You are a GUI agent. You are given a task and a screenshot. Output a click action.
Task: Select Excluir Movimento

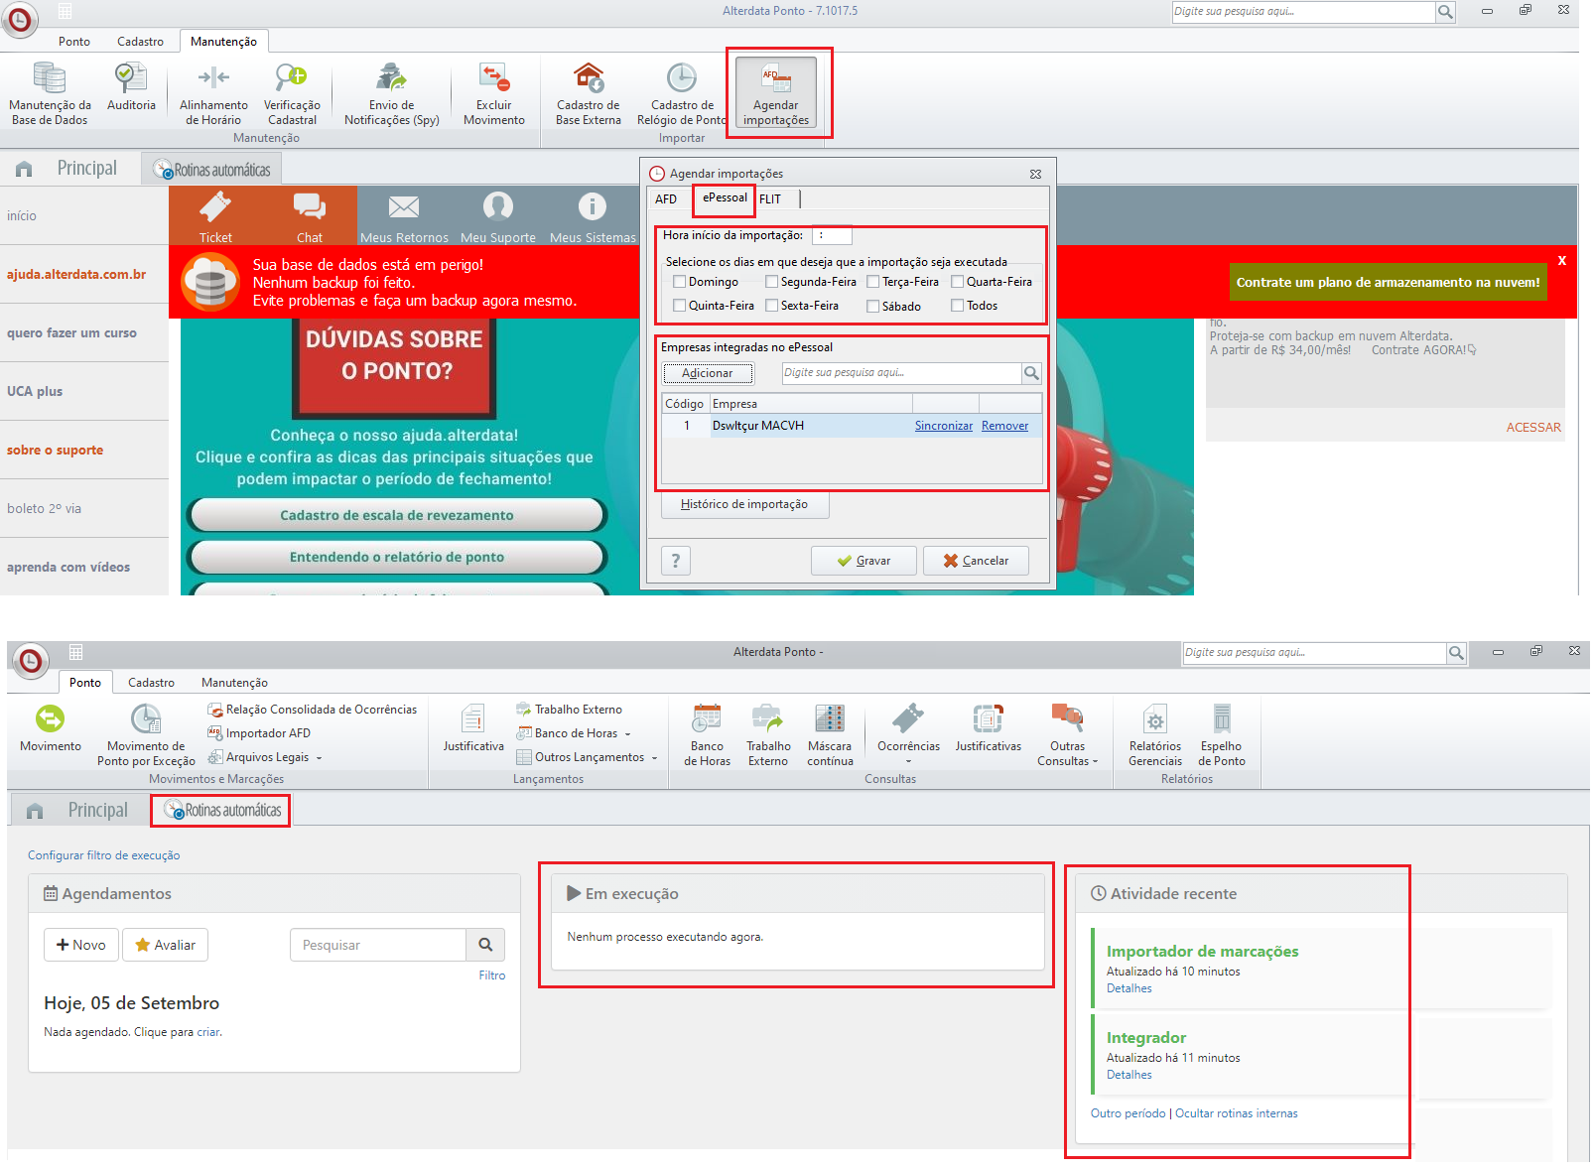pos(494,92)
